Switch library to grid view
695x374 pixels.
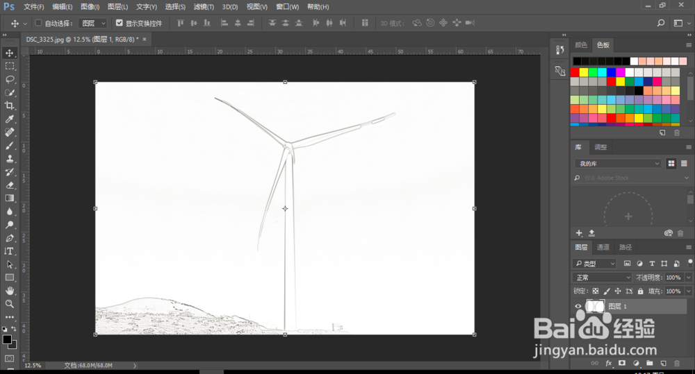(x=671, y=164)
